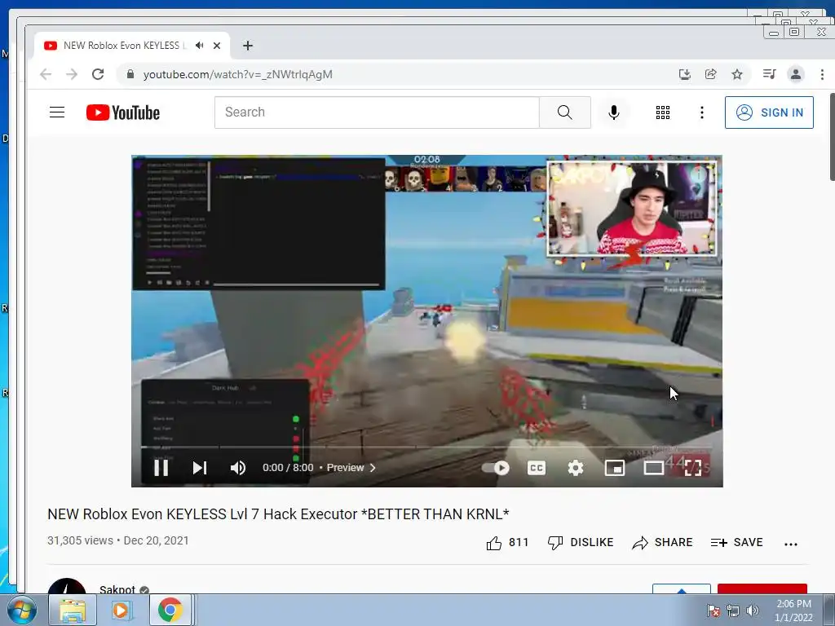
Task: Focus the YouTube search field
Action: [377, 112]
